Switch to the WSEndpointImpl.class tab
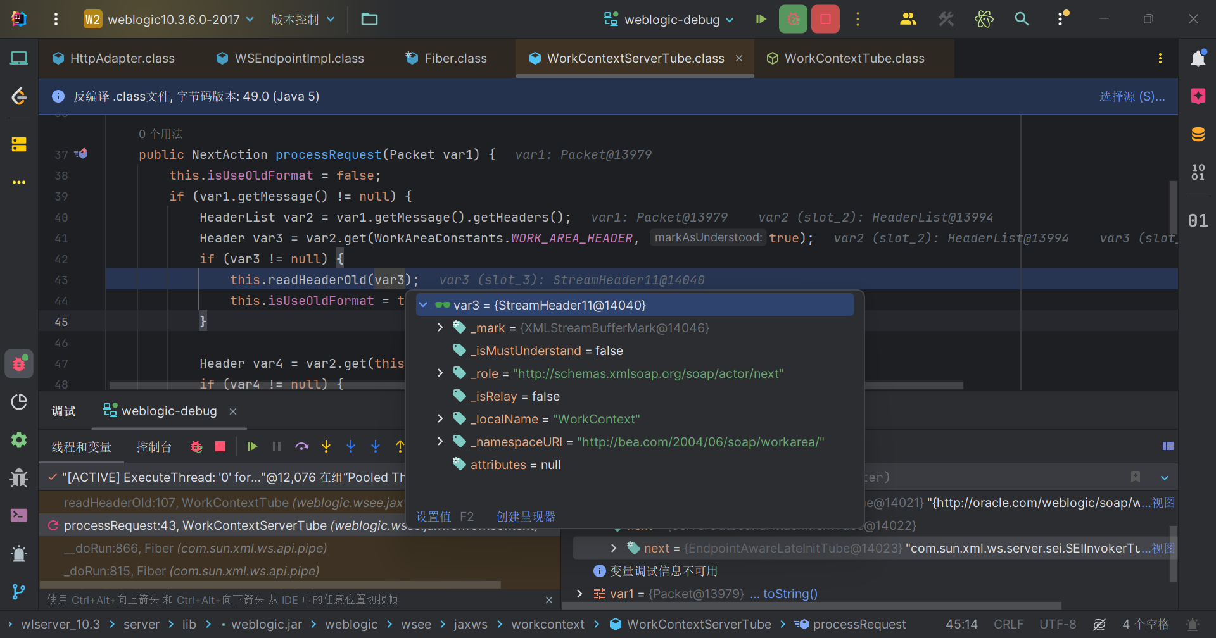This screenshot has height=638, width=1216. 291,58
